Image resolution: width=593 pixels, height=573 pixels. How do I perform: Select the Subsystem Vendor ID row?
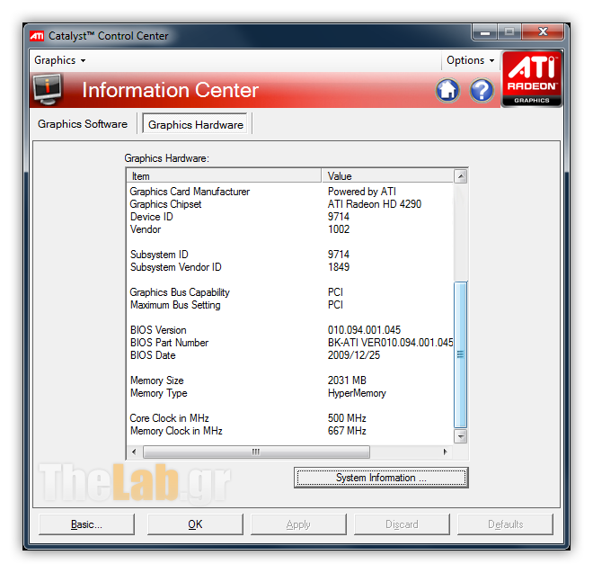(289, 267)
